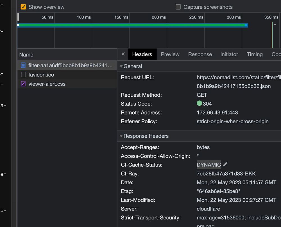
Task: Switch to the Timing tab
Action: 255,54
